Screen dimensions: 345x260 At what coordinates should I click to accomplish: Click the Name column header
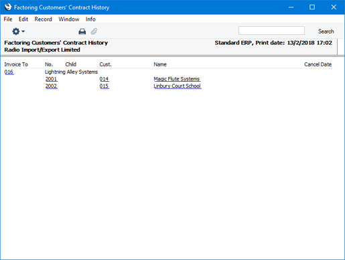click(x=160, y=64)
